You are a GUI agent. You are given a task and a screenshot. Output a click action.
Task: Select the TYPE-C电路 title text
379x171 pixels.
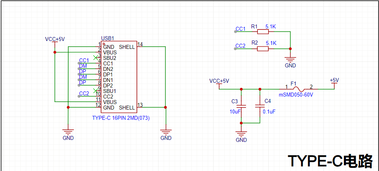click(x=330, y=161)
